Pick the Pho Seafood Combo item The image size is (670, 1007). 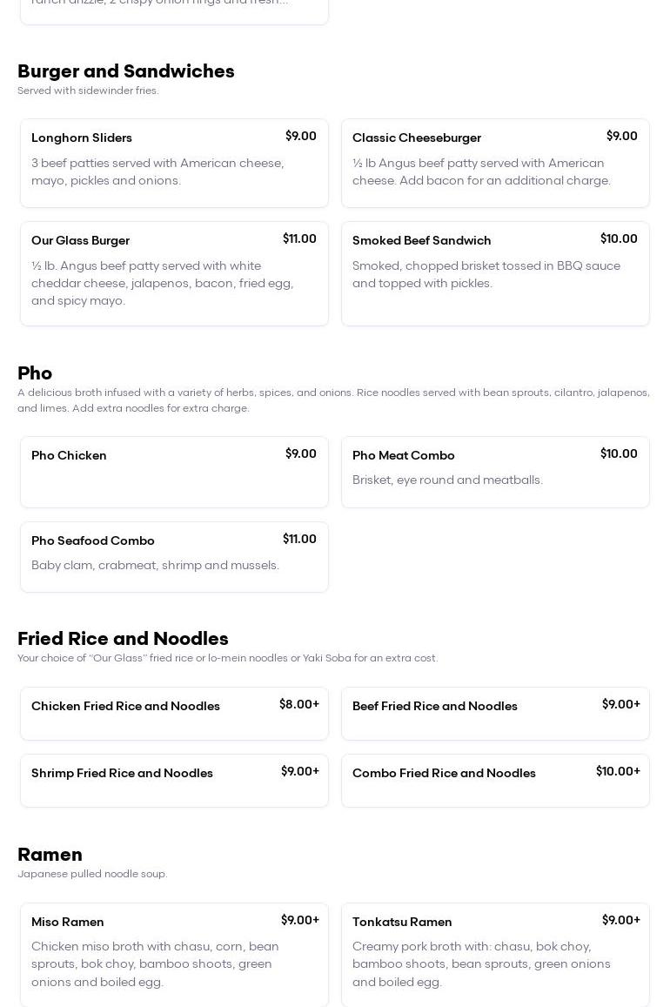coord(174,557)
